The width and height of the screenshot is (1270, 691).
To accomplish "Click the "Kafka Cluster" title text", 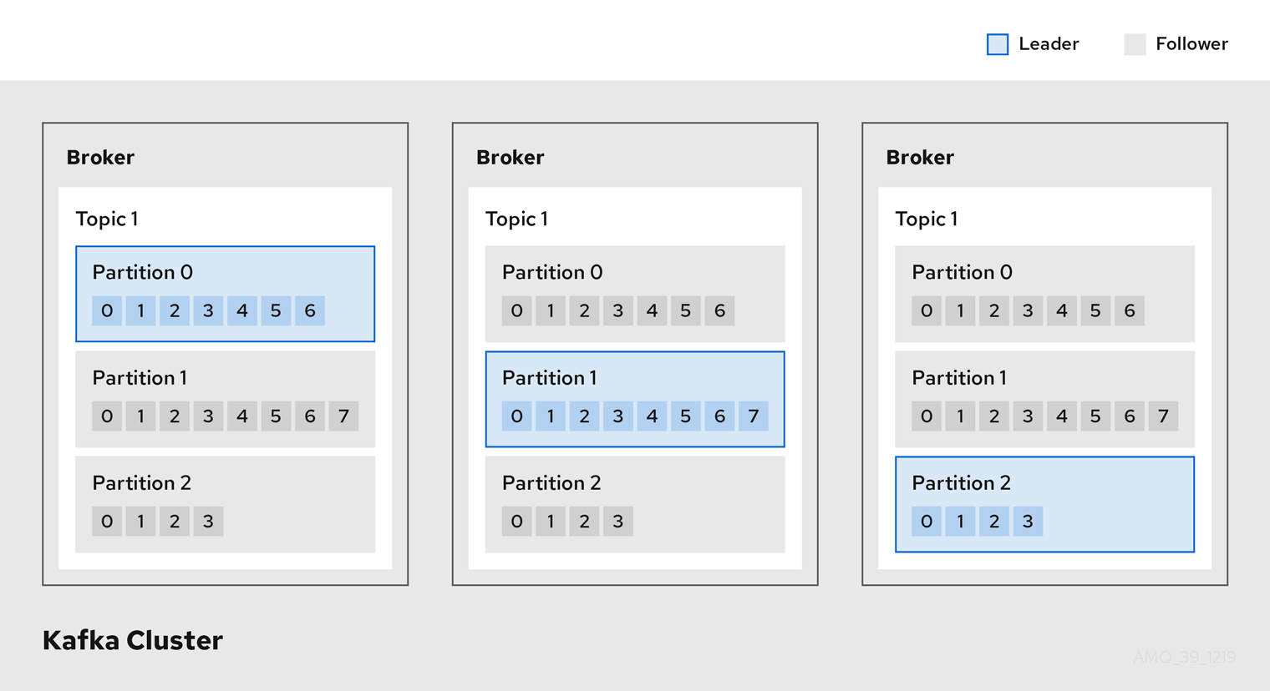I will [x=133, y=641].
